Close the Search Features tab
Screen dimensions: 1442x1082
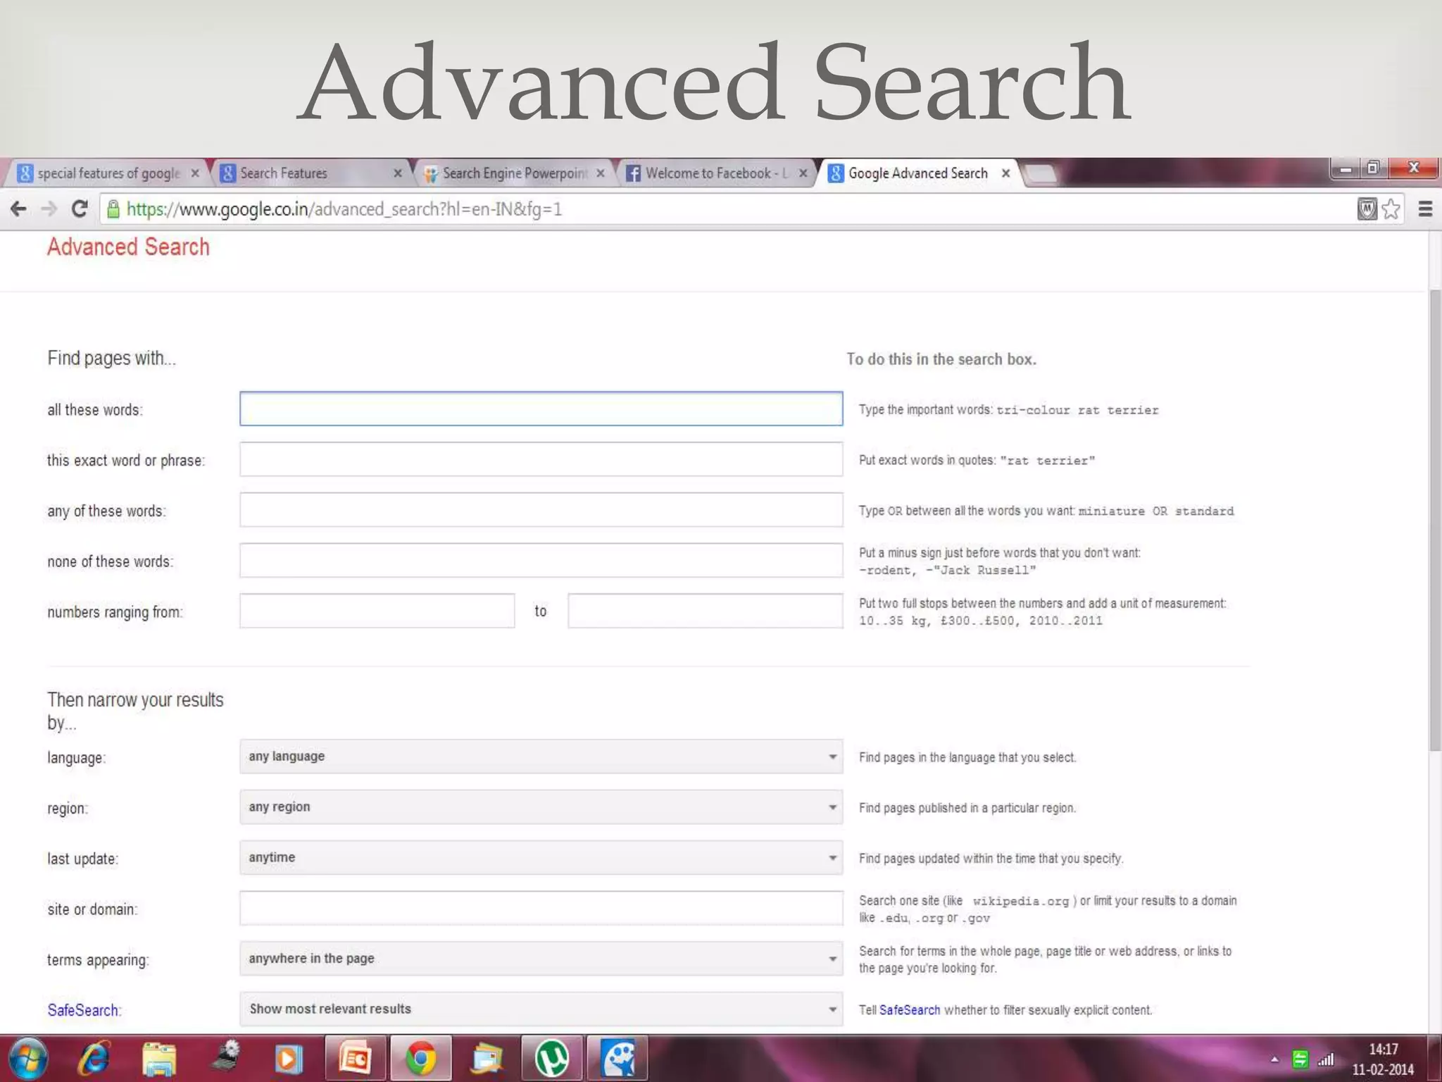398,173
